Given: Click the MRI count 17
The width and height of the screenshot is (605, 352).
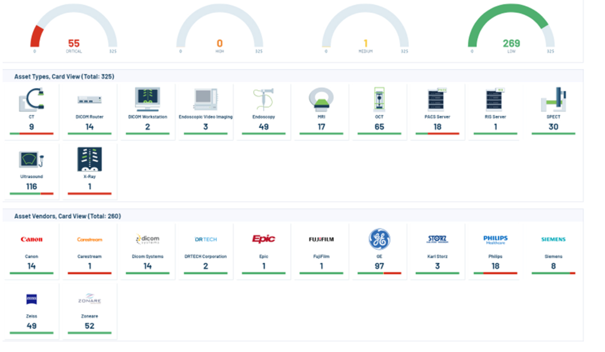Looking at the screenshot, I should point(321,126).
